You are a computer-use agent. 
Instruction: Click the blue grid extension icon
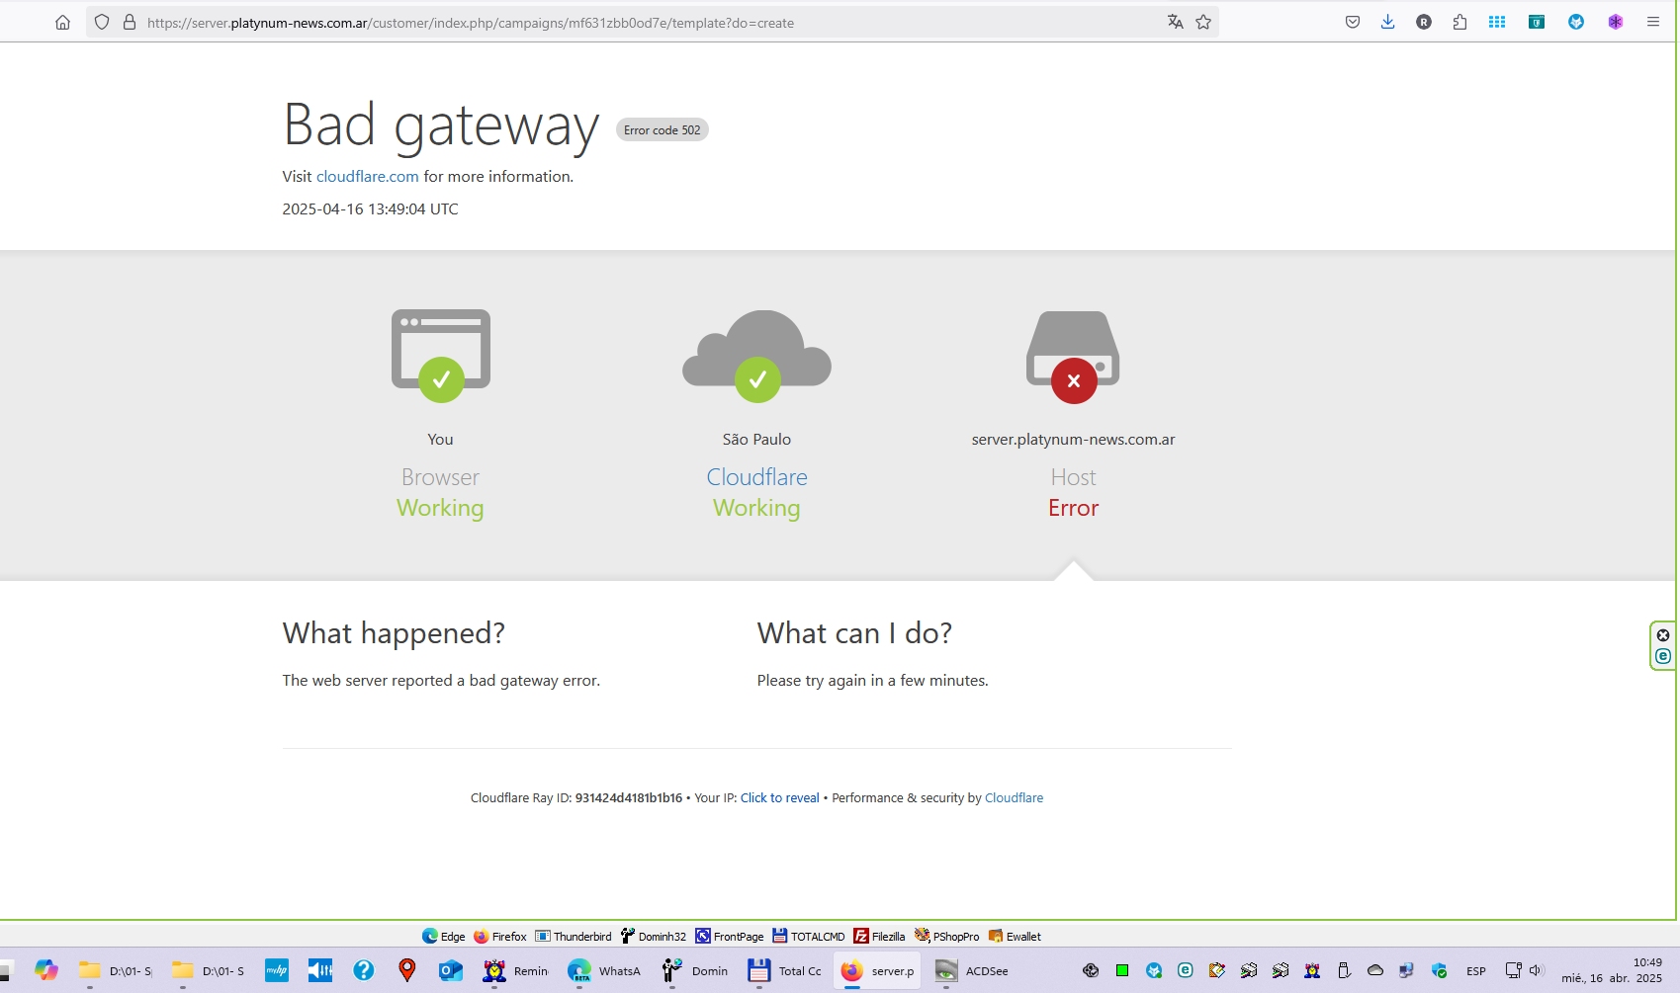click(1497, 22)
